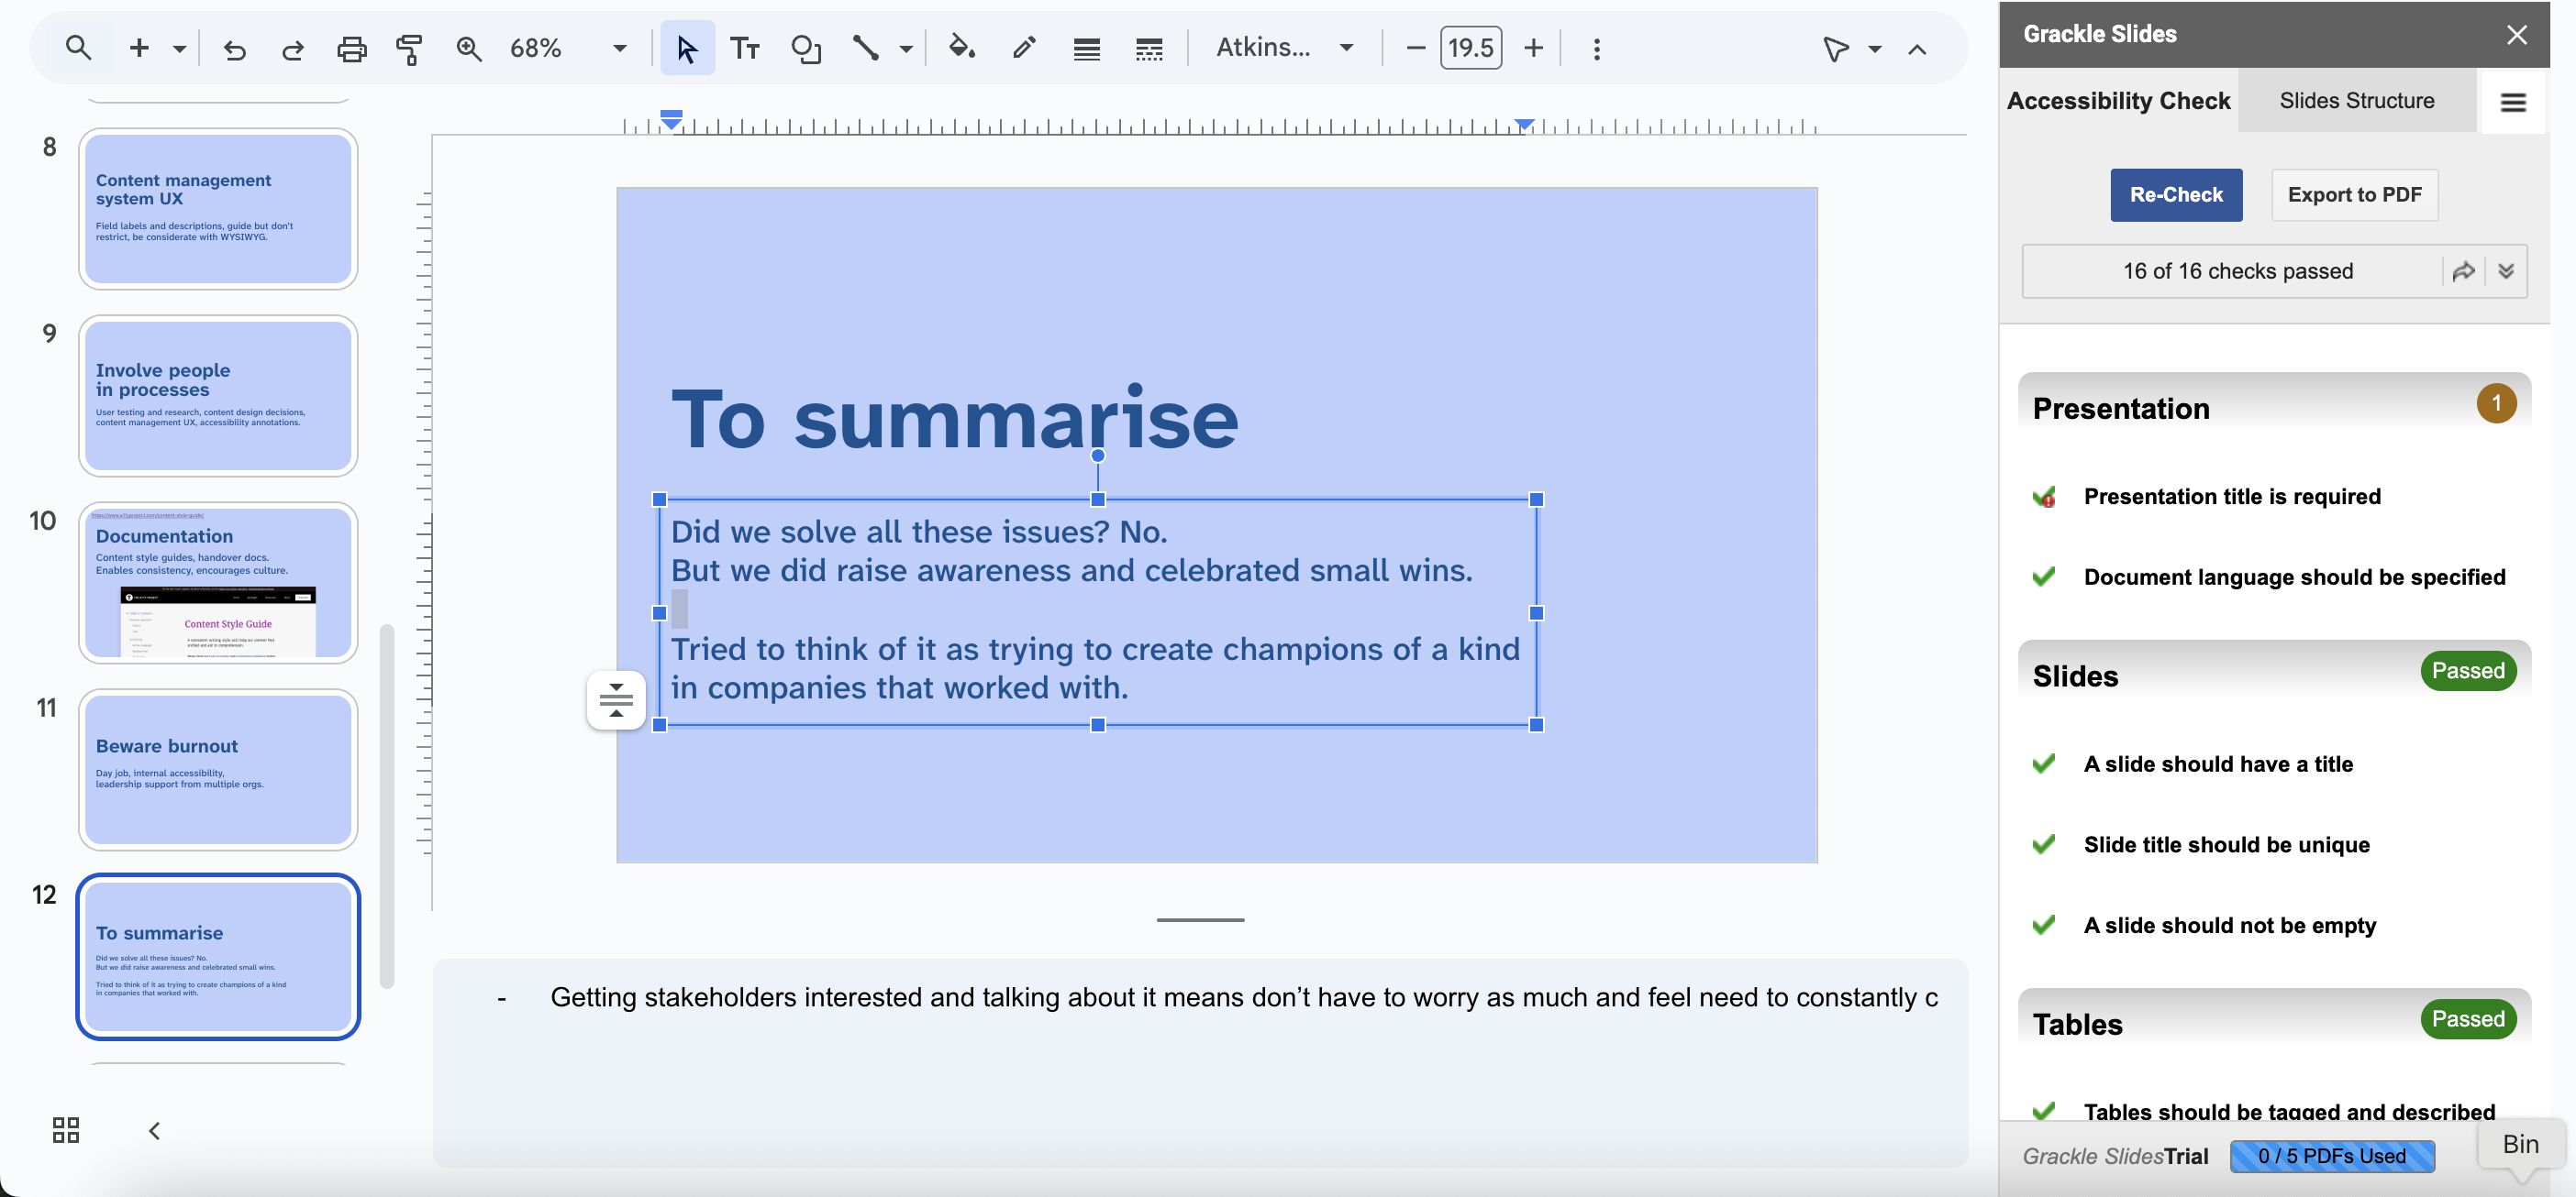
Task: Select the Shape tool
Action: (806, 47)
